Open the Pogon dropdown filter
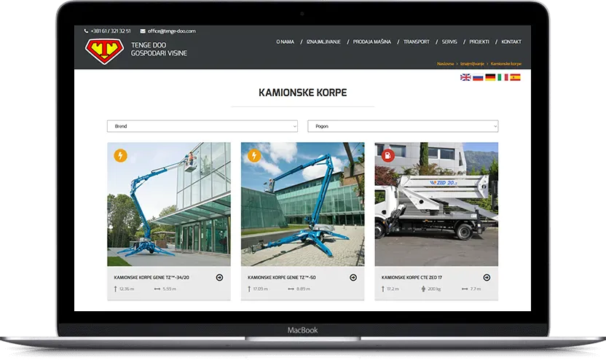 click(403, 126)
